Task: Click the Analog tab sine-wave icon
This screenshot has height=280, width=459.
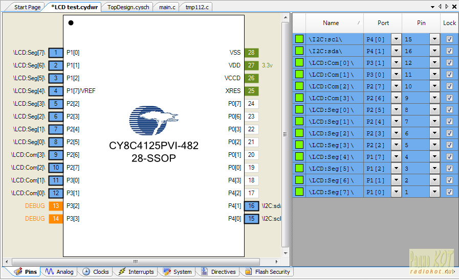Action: pyautogui.click(x=49, y=271)
